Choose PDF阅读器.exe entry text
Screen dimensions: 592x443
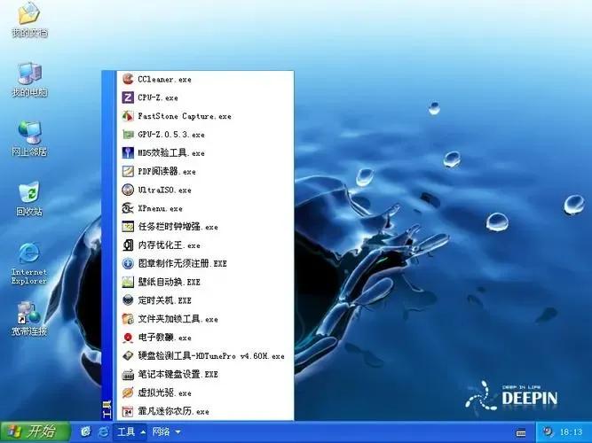click(x=167, y=172)
